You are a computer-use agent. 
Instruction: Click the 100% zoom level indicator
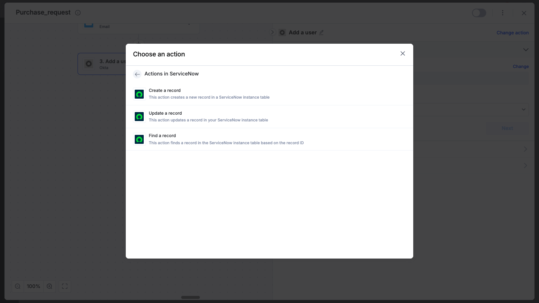(x=34, y=286)
